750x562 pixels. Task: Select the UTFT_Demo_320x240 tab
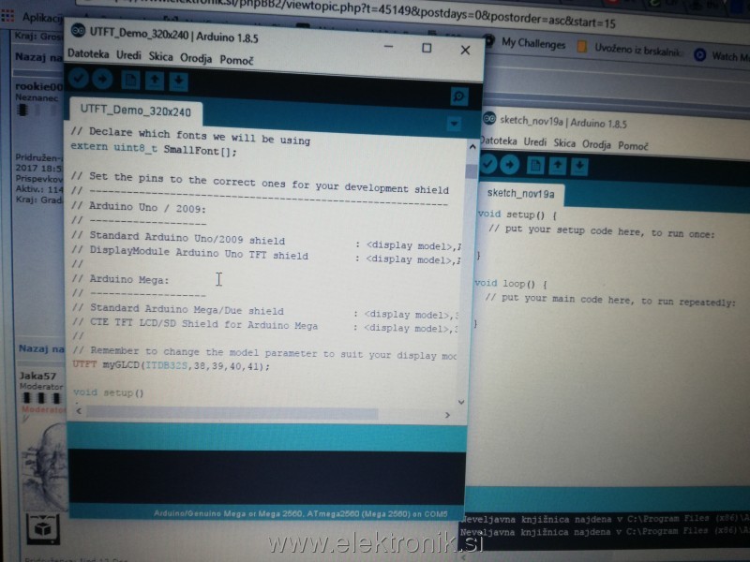[x=136, y=111]
